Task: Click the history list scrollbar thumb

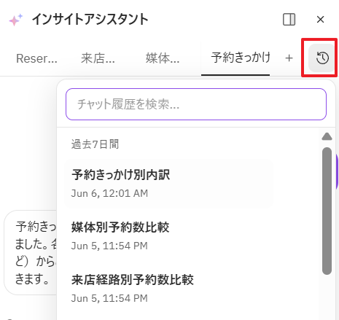Action: click(x=327, y=211)
